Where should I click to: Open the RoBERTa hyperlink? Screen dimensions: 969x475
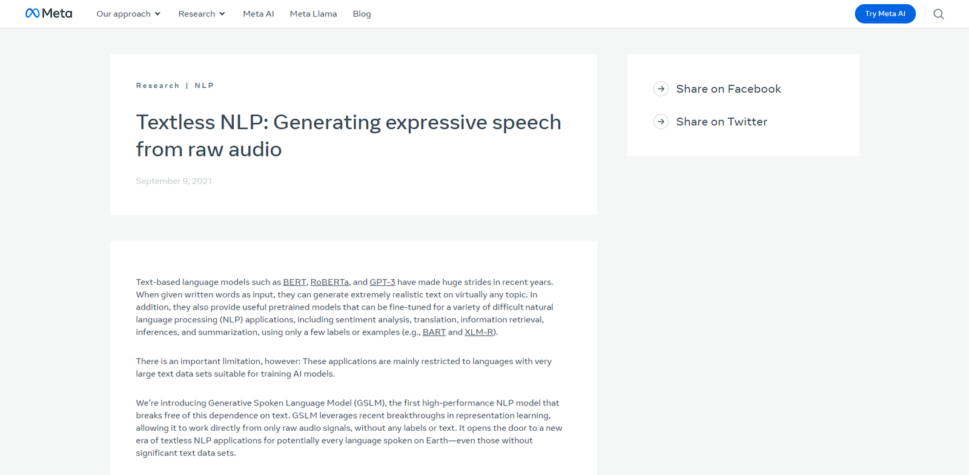(x=329, y=282)
